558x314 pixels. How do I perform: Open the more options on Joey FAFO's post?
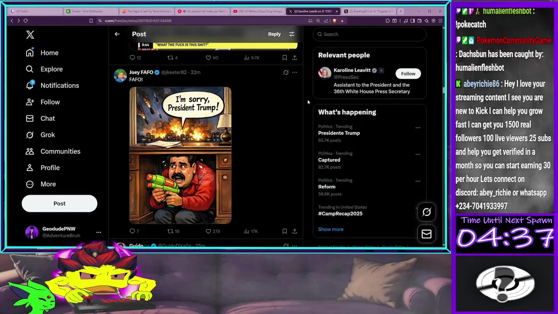click(295, 72)
